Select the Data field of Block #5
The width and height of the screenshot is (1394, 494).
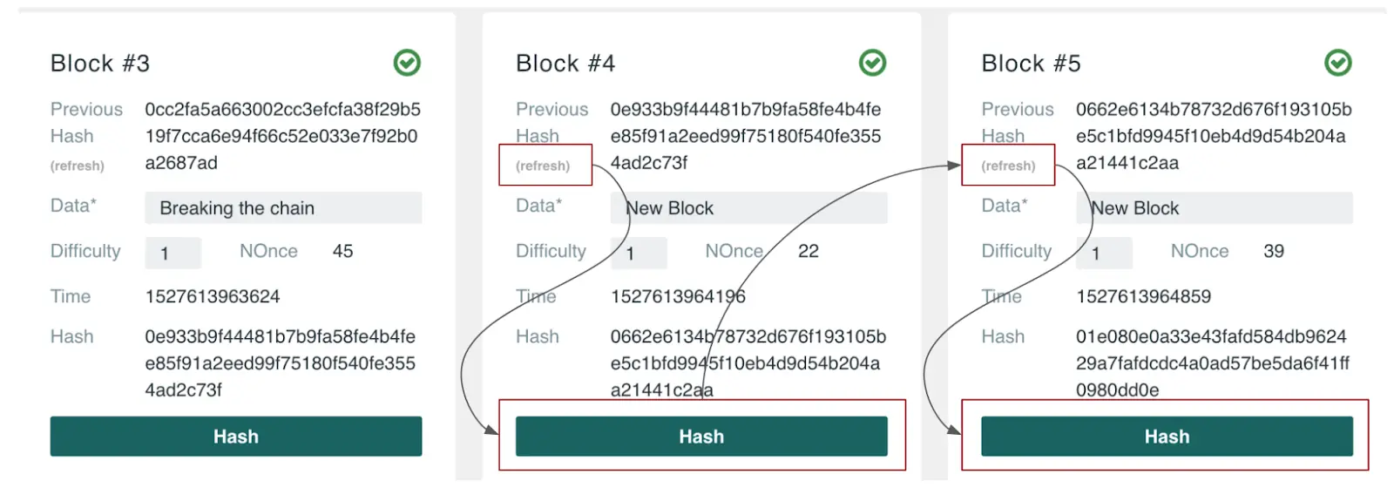pyautogui.click(x=1215, y=208)
